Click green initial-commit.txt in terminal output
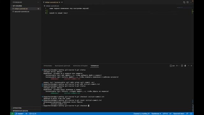204x115 pixels. tap(72, 93)
